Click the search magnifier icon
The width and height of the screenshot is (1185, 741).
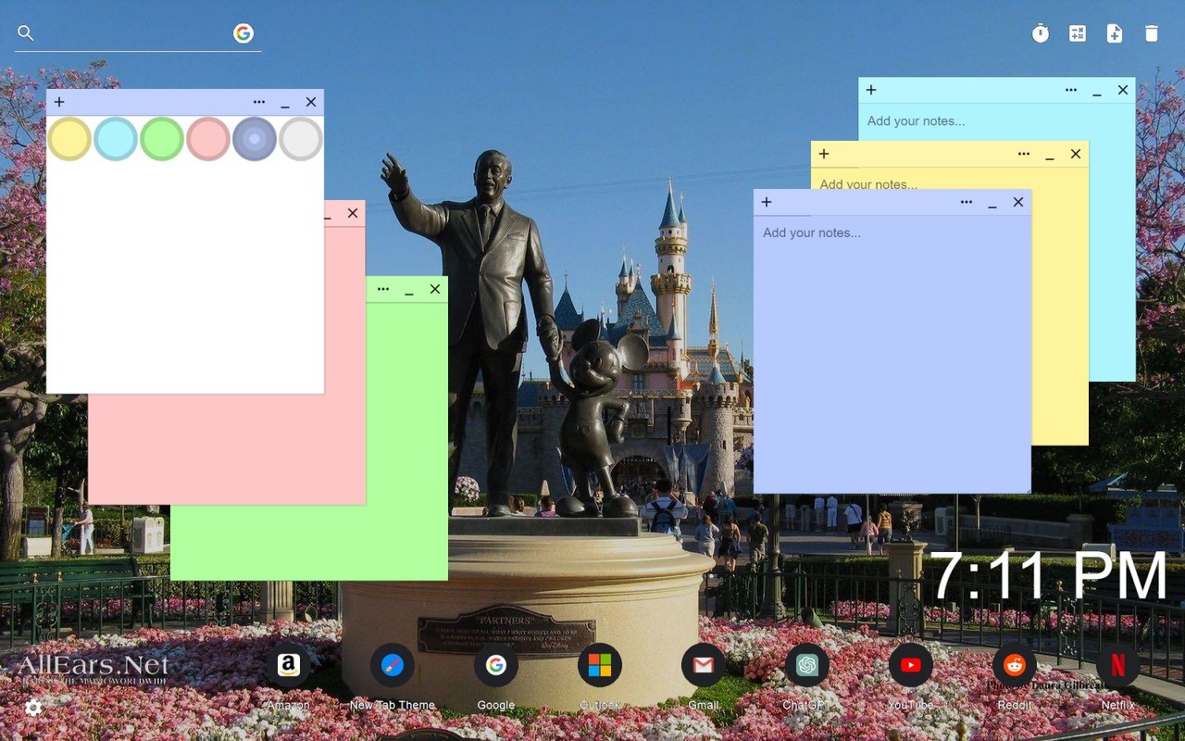pos(26,33)
